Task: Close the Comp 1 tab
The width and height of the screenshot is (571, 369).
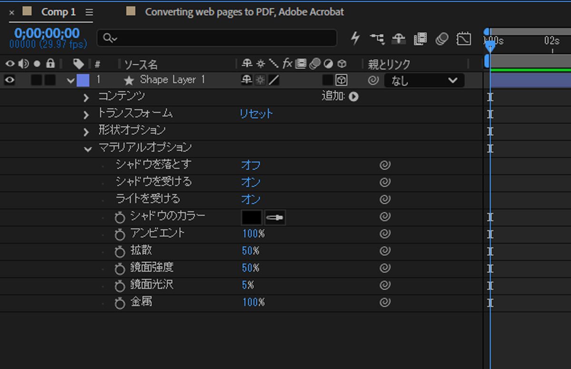Action: tap(12, 13)
